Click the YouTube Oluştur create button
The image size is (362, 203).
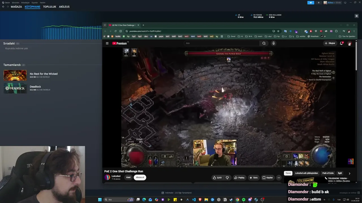(330, 43)
